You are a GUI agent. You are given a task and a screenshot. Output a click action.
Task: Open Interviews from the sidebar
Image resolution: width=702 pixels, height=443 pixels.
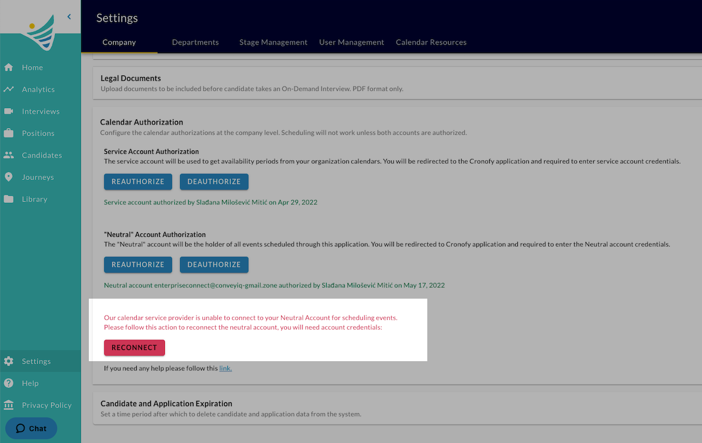coord(41,111)
